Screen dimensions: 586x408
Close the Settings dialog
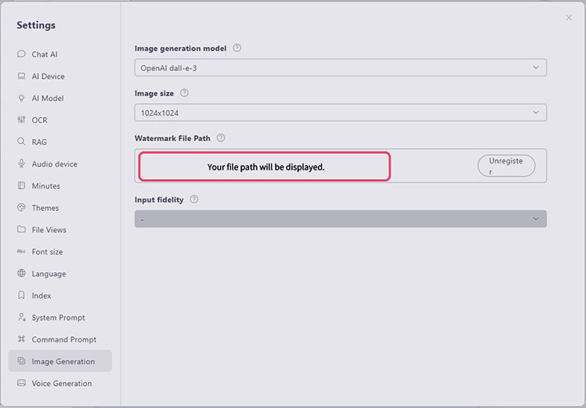click(x=568, y=18)
